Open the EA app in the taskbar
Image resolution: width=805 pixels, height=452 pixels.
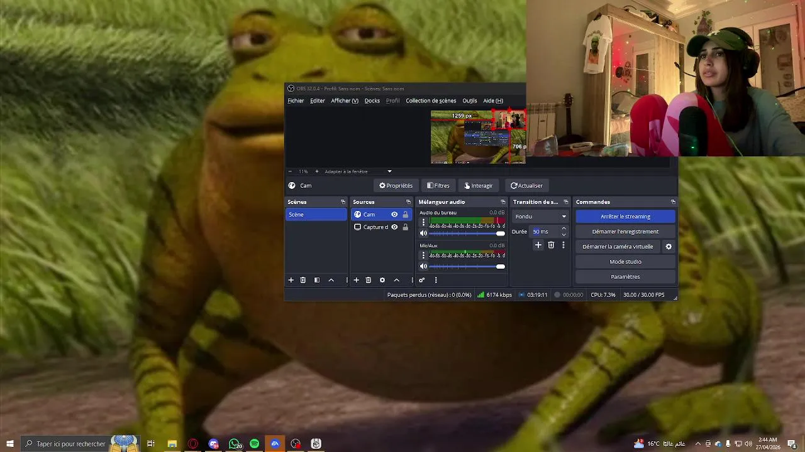(275, 444)
